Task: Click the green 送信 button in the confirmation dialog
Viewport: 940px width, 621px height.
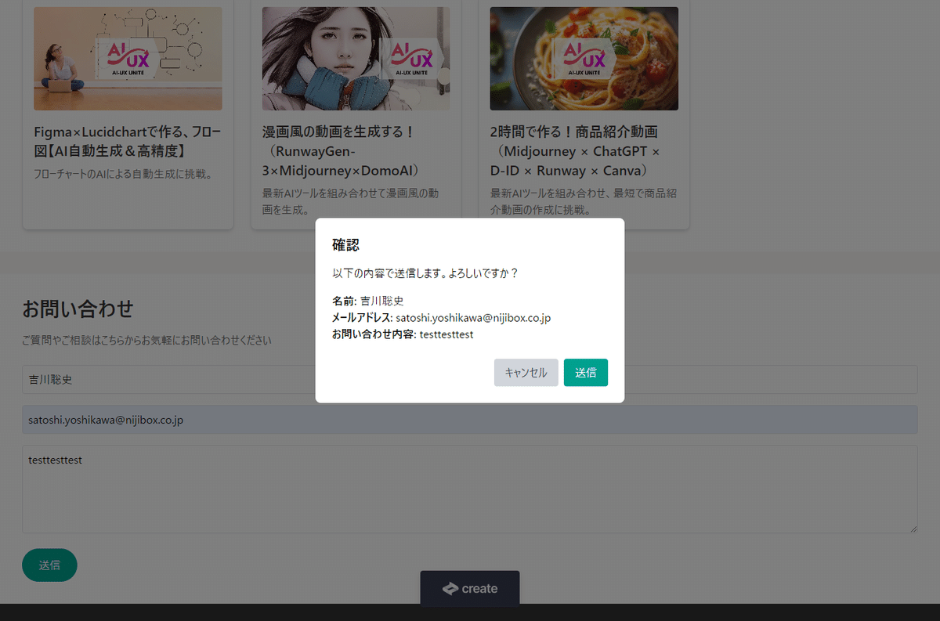Action: (585, 372)
